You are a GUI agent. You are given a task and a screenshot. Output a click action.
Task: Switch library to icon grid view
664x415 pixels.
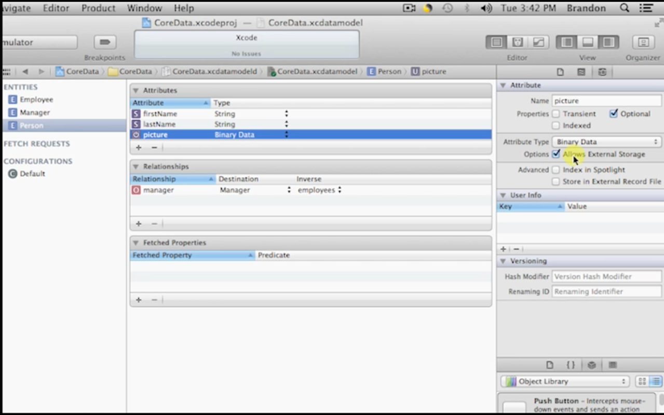click(642, 381)
